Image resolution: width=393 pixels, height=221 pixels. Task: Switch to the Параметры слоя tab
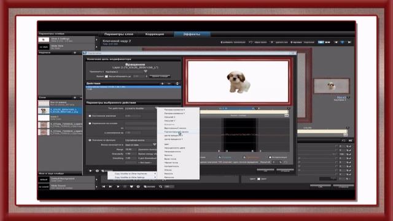tap(119, 34)
